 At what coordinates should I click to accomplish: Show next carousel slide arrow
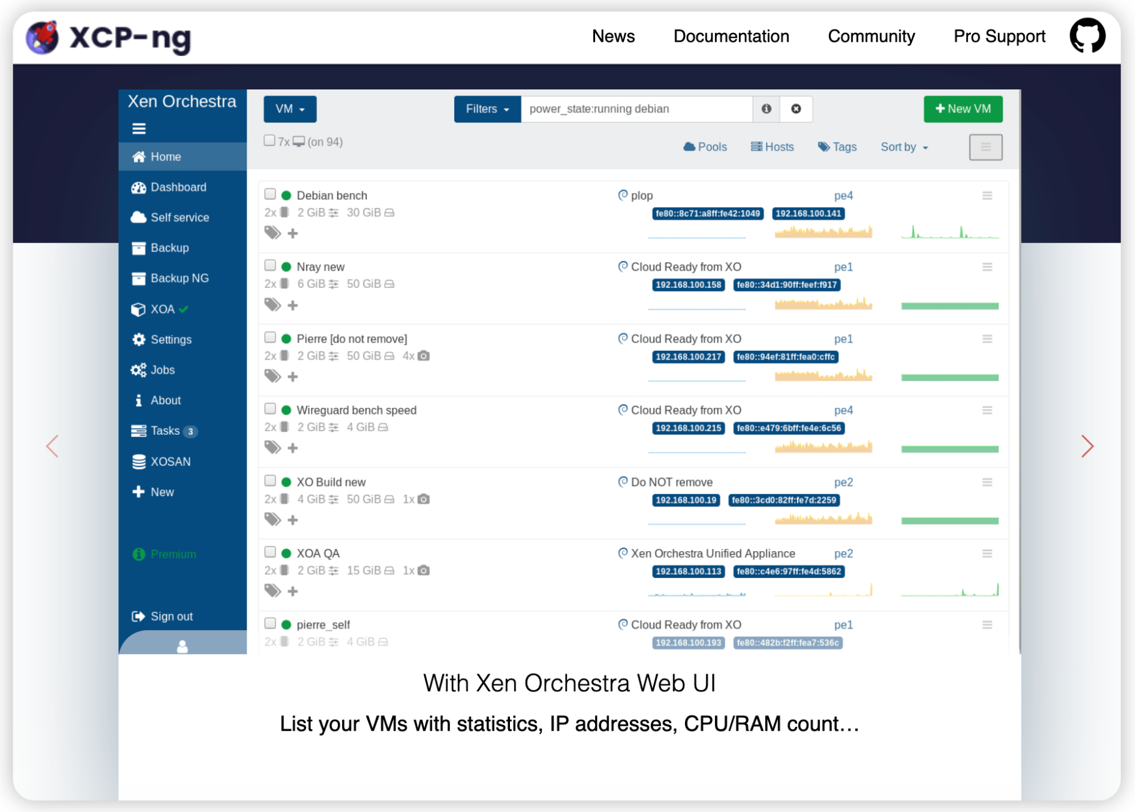click(1087, 446)
